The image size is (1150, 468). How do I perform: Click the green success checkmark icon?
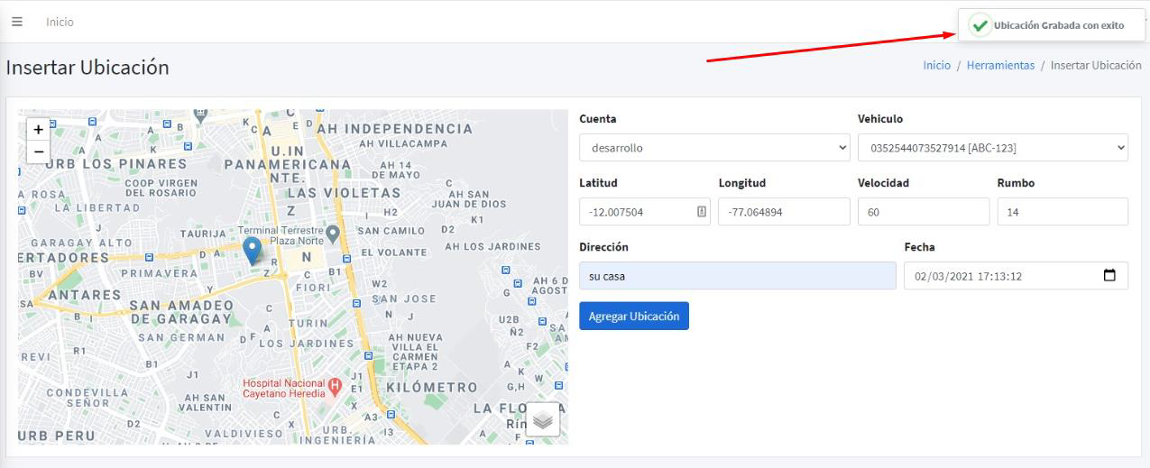(980, 25)
